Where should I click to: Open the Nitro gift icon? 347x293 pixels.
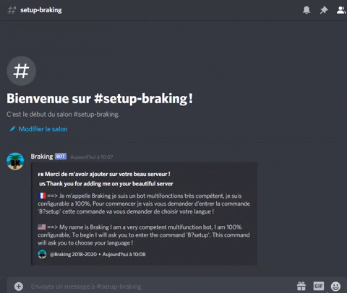[301, 287]
